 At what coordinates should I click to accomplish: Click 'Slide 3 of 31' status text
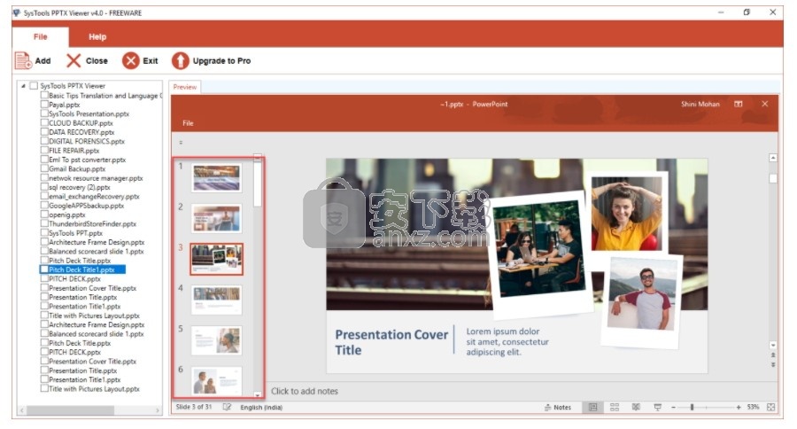point(194,407)
